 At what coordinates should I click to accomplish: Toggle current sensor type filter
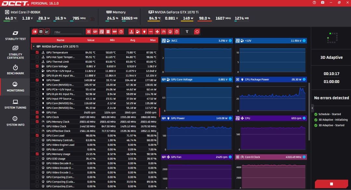151,32
